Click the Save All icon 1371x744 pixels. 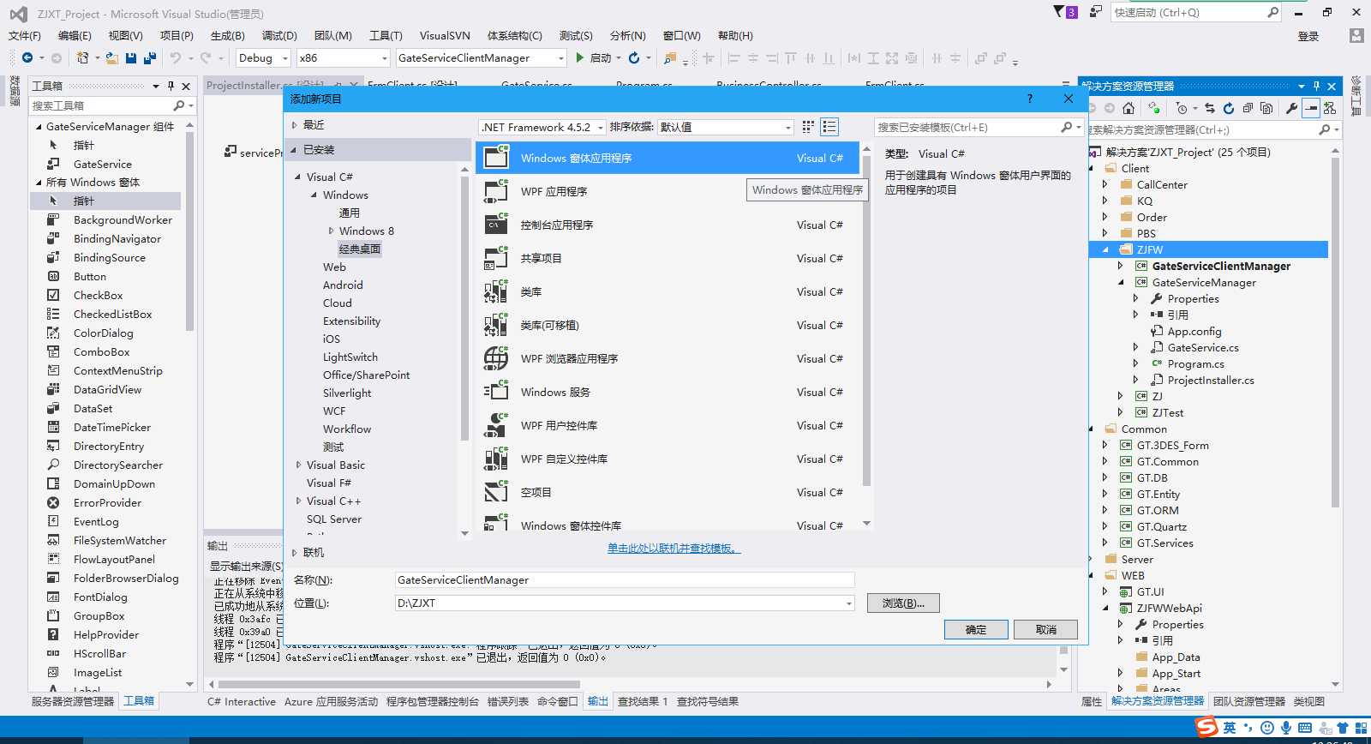pos(150,57)
